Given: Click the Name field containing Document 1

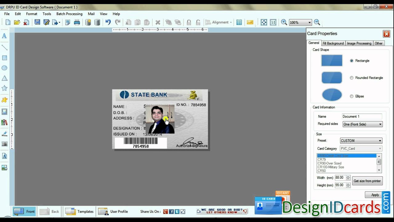Looking at the screenshot, I should [x=362, y=117].
